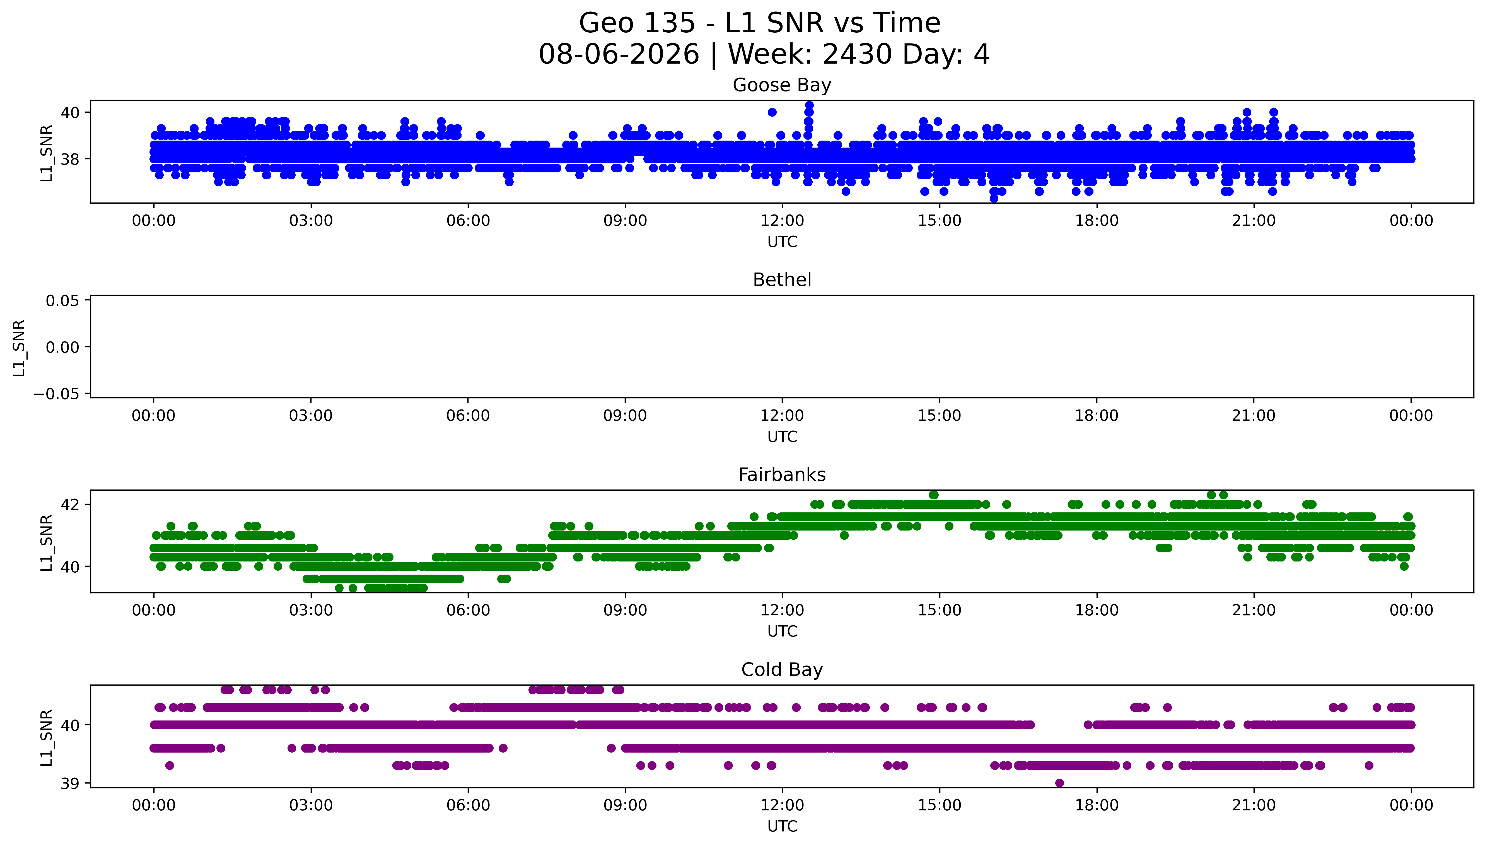
Task: Click the Fairbanks subplot title
Action: 782,475
